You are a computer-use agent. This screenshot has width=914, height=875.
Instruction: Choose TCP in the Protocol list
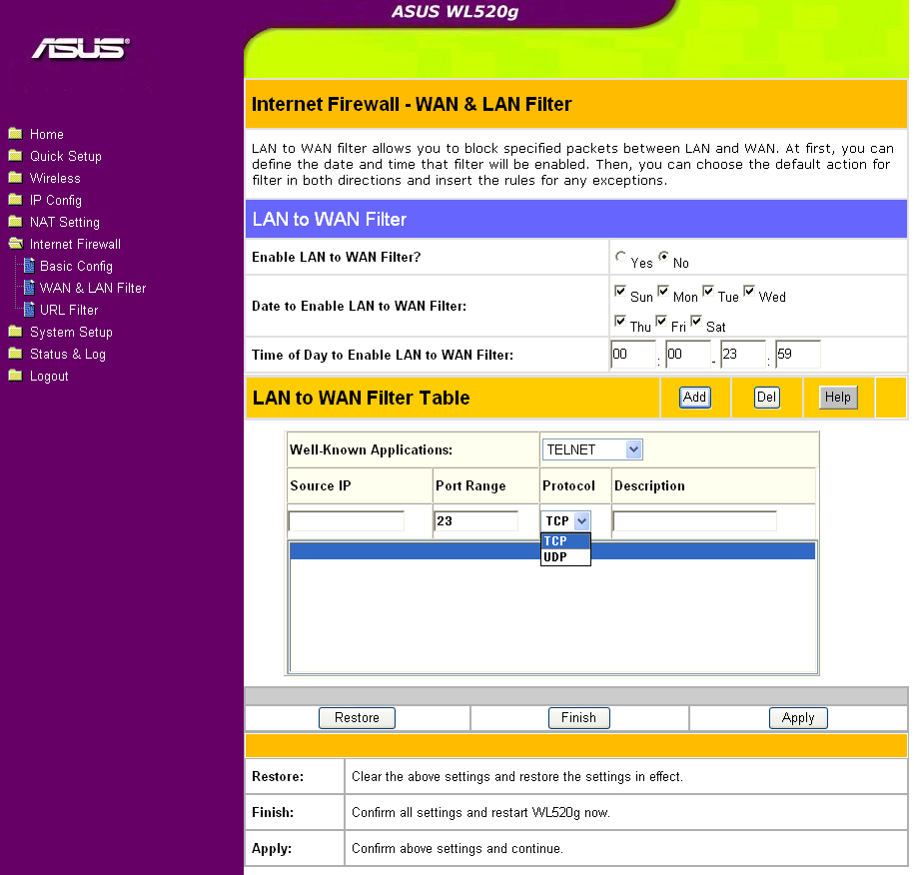tap(565, 541)
